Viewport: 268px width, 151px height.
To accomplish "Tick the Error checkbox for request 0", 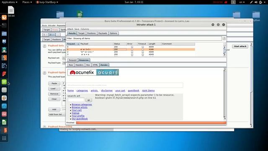I will (132, 47).
